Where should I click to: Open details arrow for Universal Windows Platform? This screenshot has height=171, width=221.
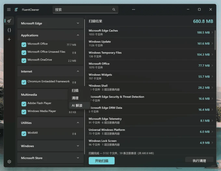(x=212, y=132)
